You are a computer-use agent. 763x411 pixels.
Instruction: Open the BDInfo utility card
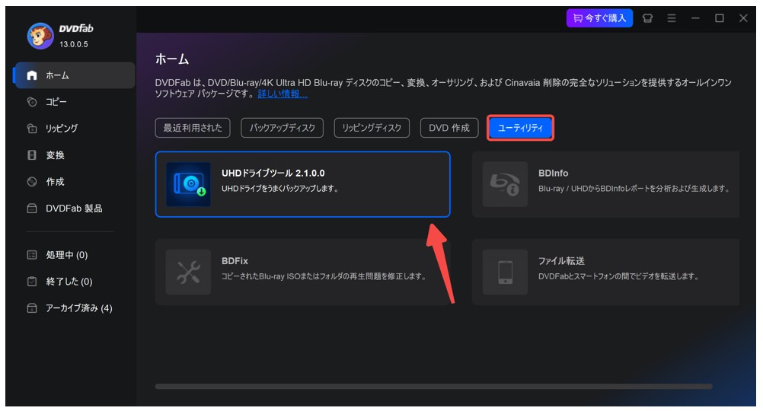606,184
